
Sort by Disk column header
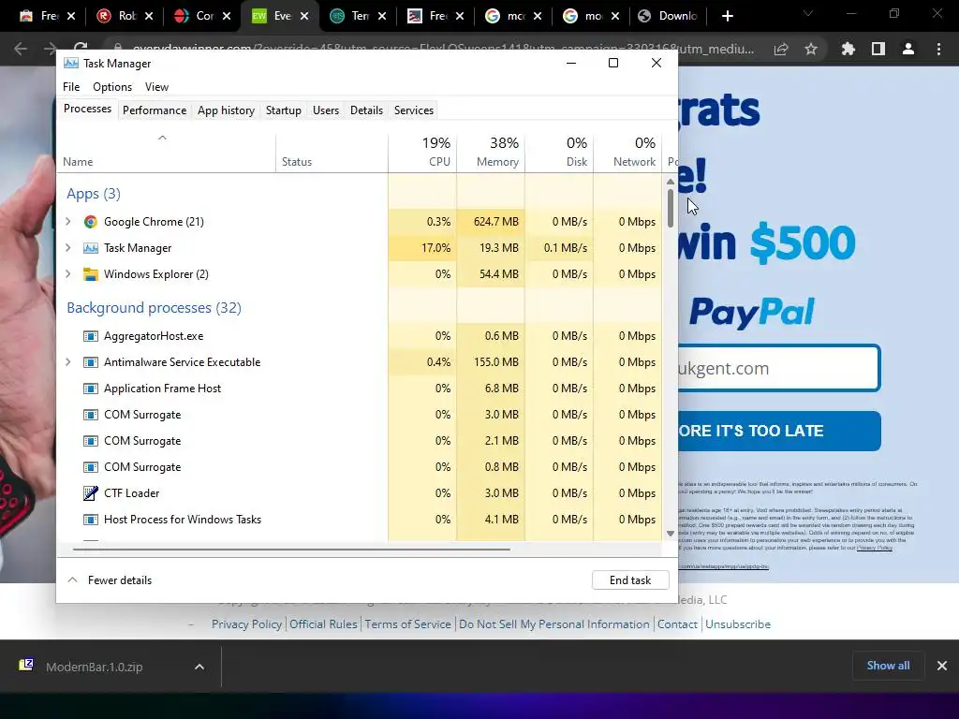[x=560, y=153]
